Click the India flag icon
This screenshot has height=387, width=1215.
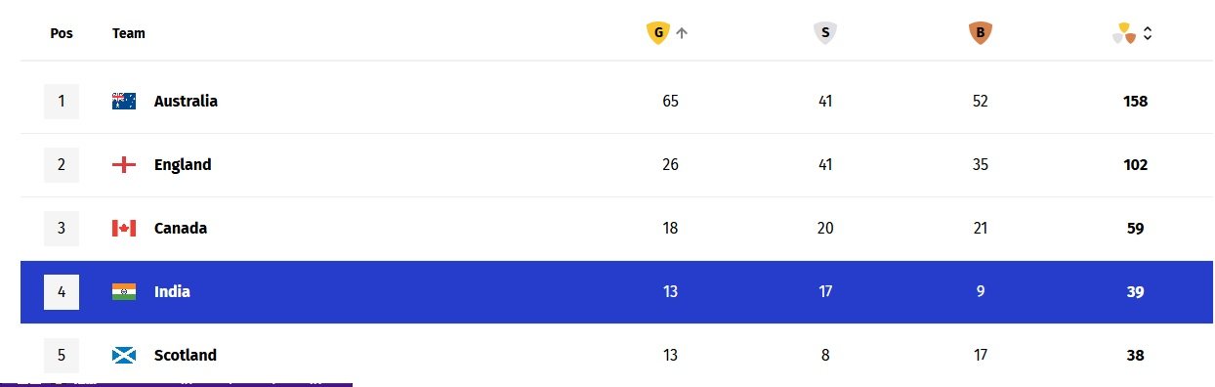pos(124,291)
